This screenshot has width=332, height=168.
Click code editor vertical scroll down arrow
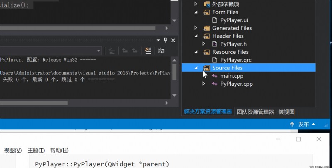[174, 20]
